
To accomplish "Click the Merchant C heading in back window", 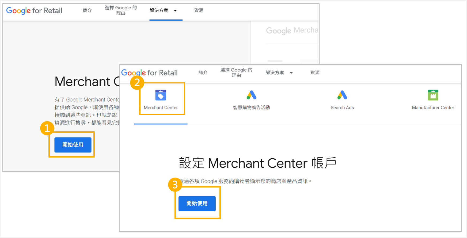I will click(87, 82).
